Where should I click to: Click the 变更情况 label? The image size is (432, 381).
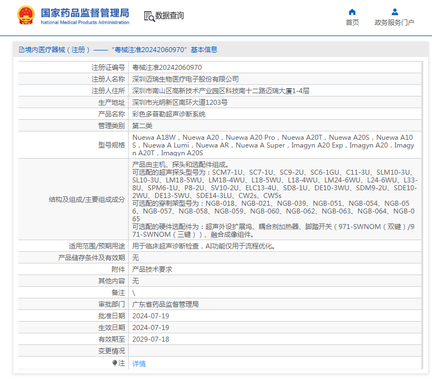point(111,351)
